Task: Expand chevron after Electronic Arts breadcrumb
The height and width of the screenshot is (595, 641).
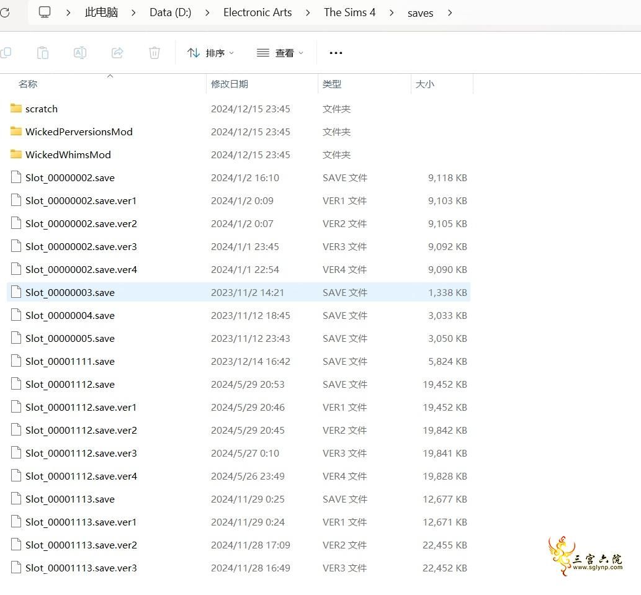Action: click(x=308, y=12)
